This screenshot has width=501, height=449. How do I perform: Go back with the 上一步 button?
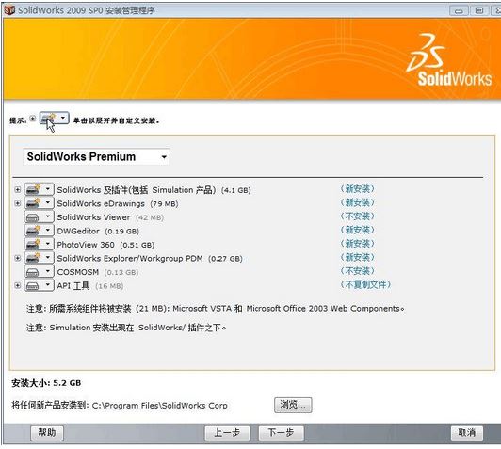tap(227, 433)
